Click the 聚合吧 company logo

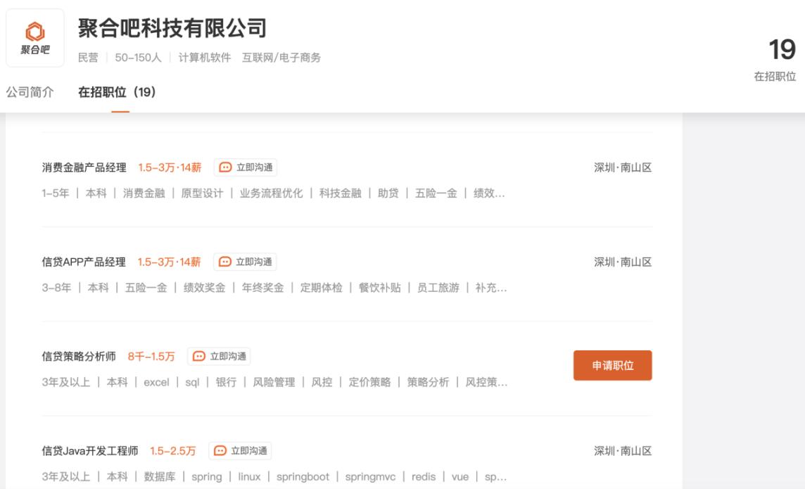(x=35, y=37)
